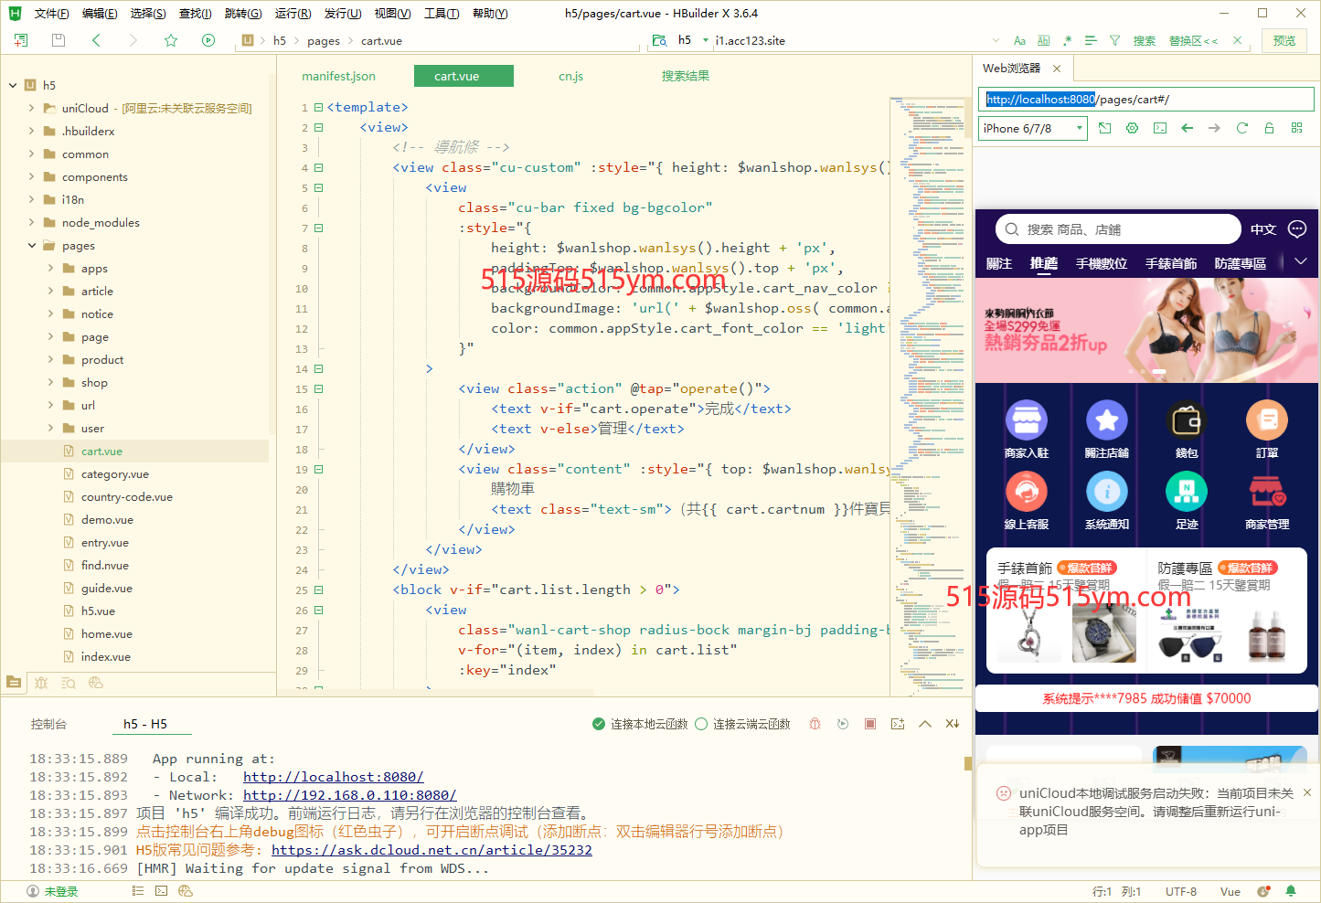The width and height of the screenshot is (1321, 903).
Task: Collapse the pages folder in project tree
Action: [x=32, y=246]
